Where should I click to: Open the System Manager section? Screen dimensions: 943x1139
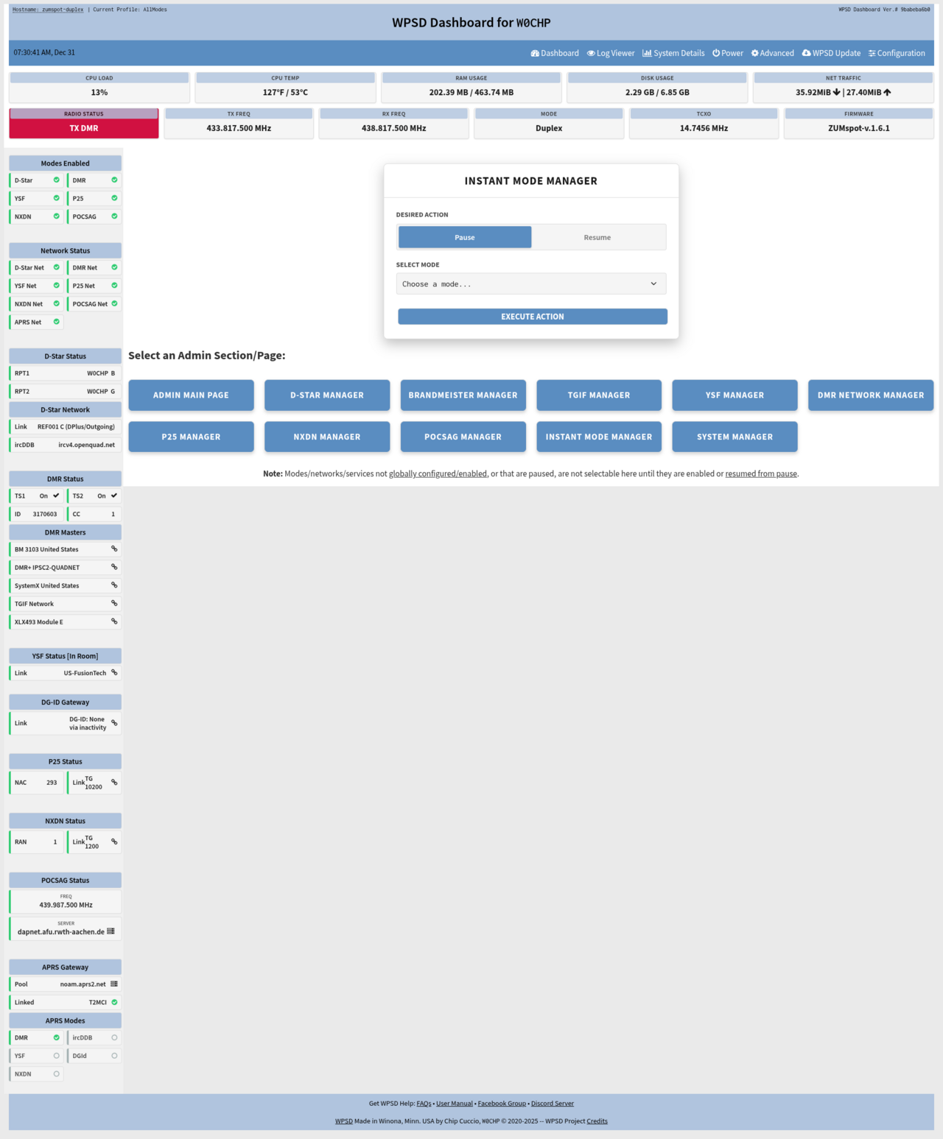coord(735,437)
